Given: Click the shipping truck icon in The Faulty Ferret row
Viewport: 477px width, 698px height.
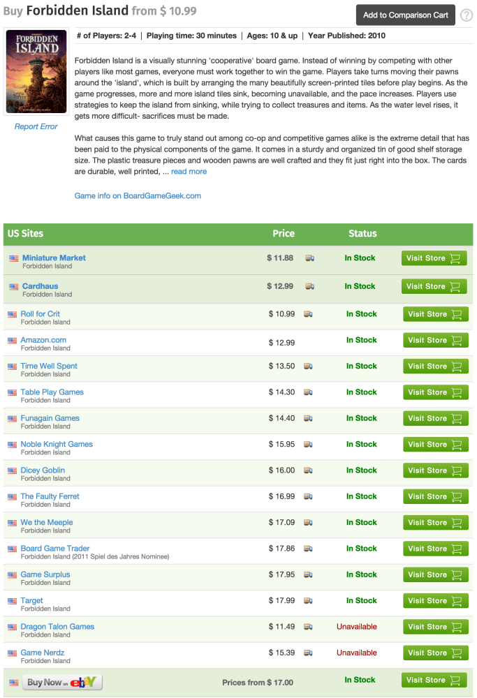Looking at the screenshot, I should 308,497.
